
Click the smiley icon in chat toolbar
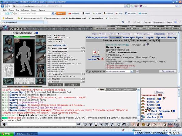click(119, 125)
